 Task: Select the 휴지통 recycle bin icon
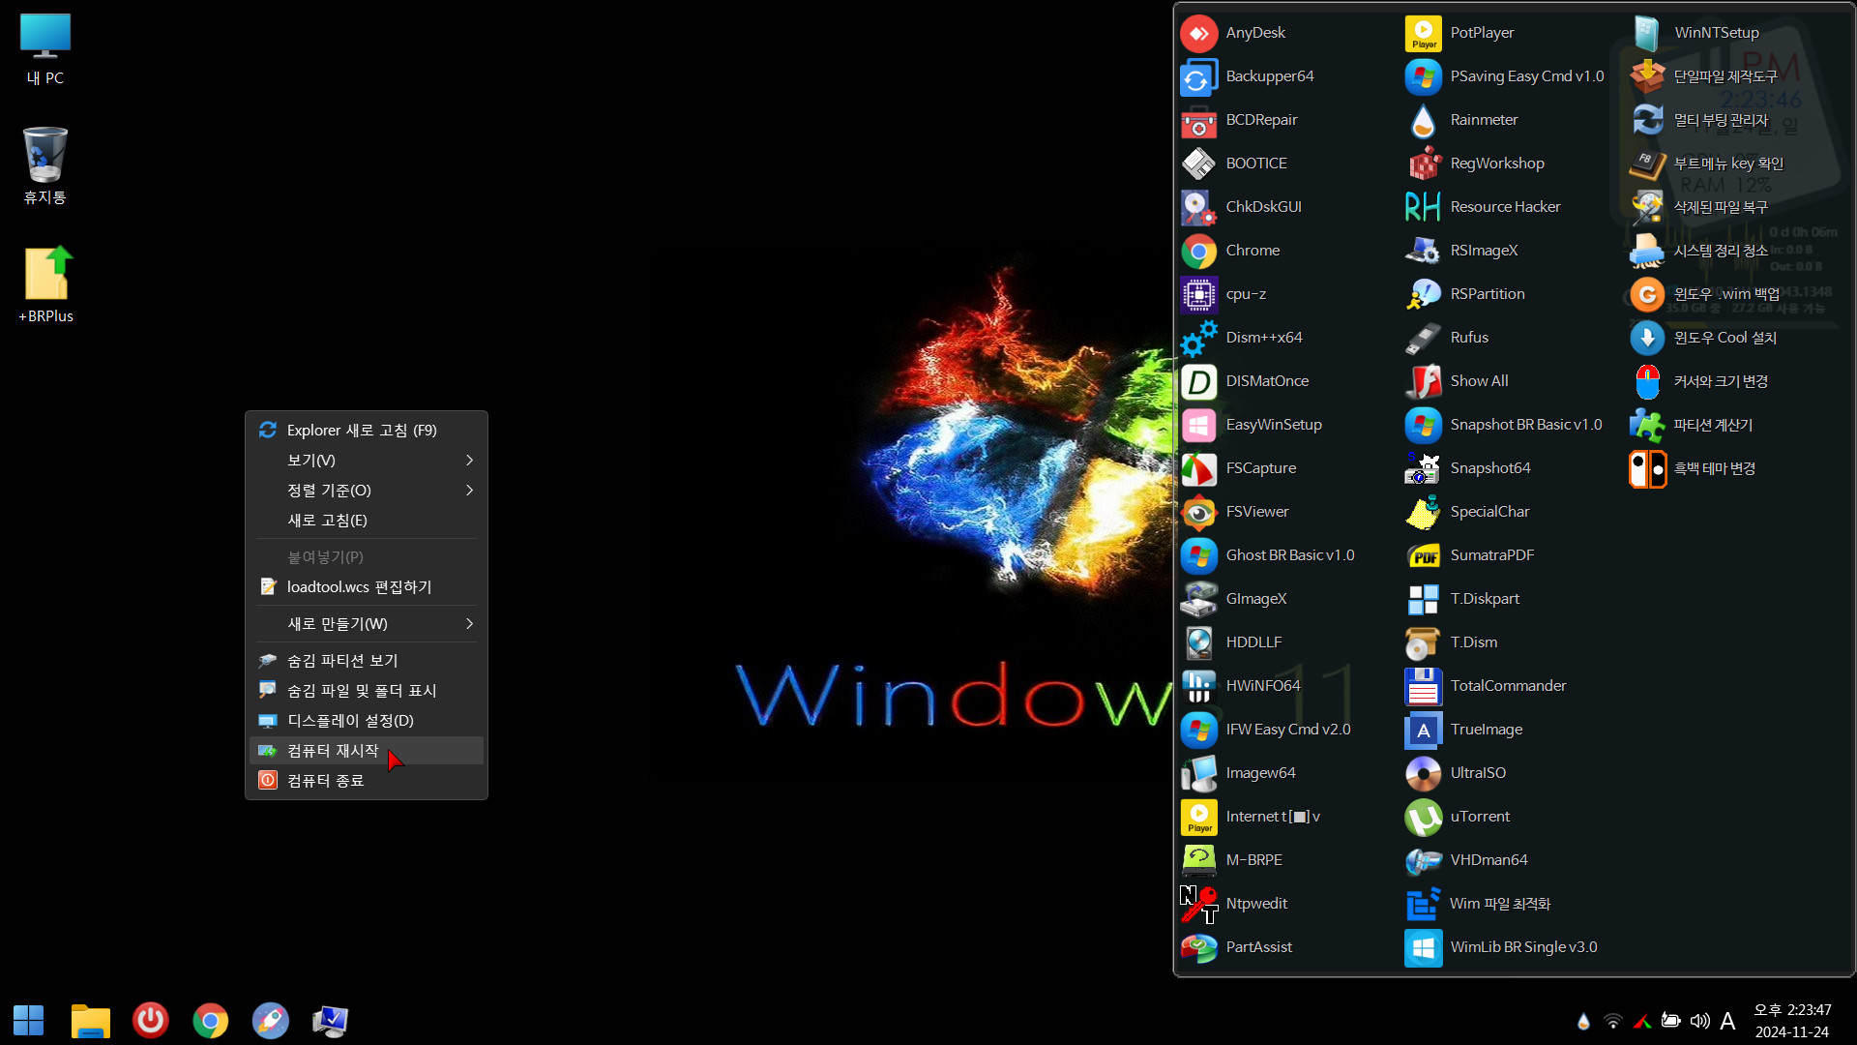tap(45, 165)
